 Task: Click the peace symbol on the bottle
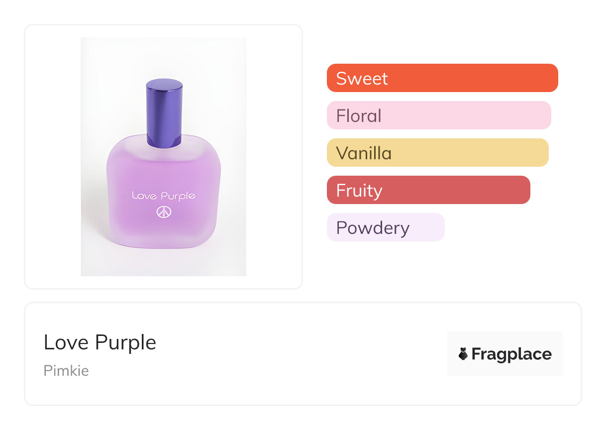point(163,213)
